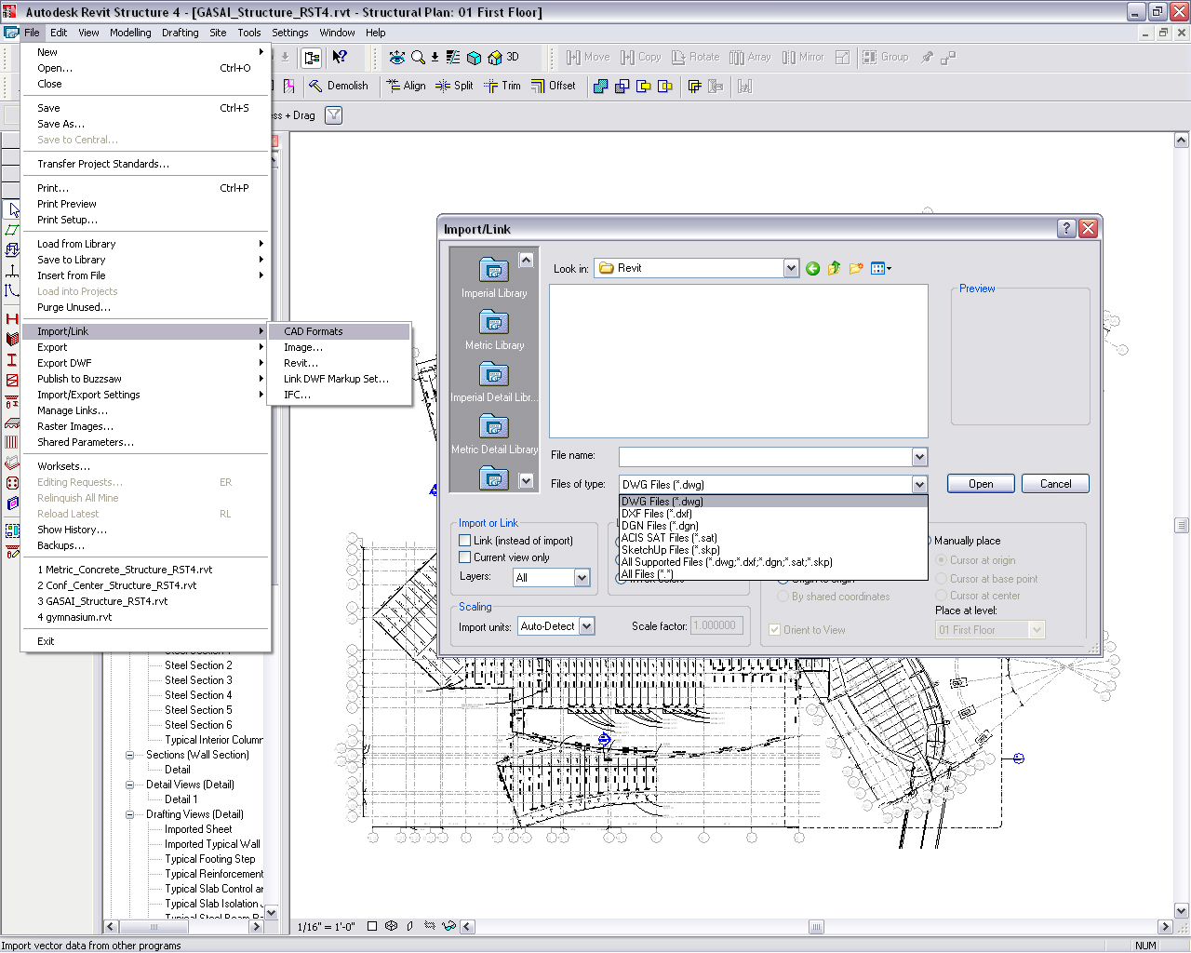The width and height of the screenshot is (1191, 953).
Task: Click the Cancel button in dialog
Action: pyautogui.click(x=1055, y=484)
